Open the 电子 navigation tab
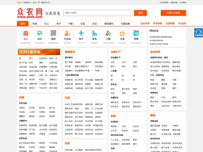 tap(59, 24)
